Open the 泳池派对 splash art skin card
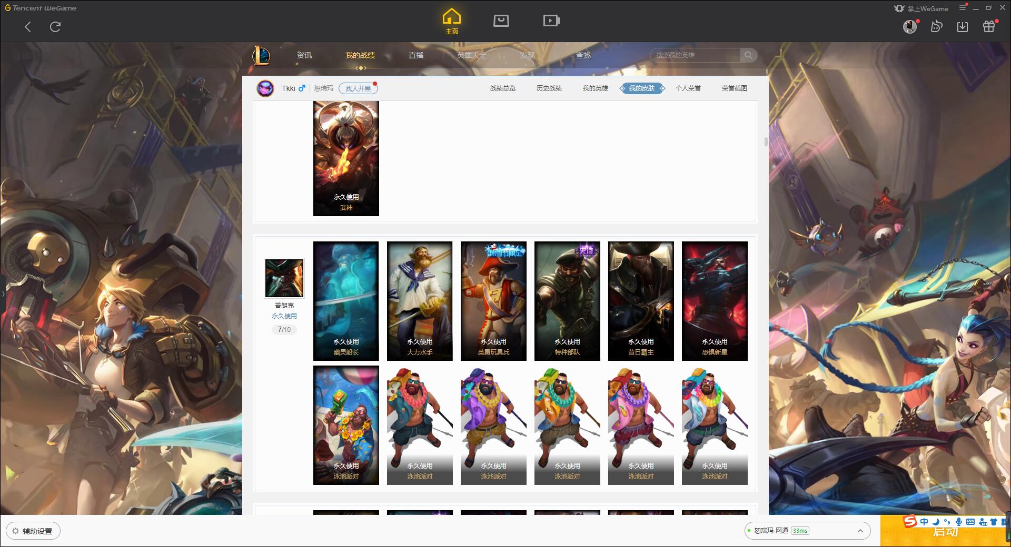1011x547 pixels. coord(346,425)
